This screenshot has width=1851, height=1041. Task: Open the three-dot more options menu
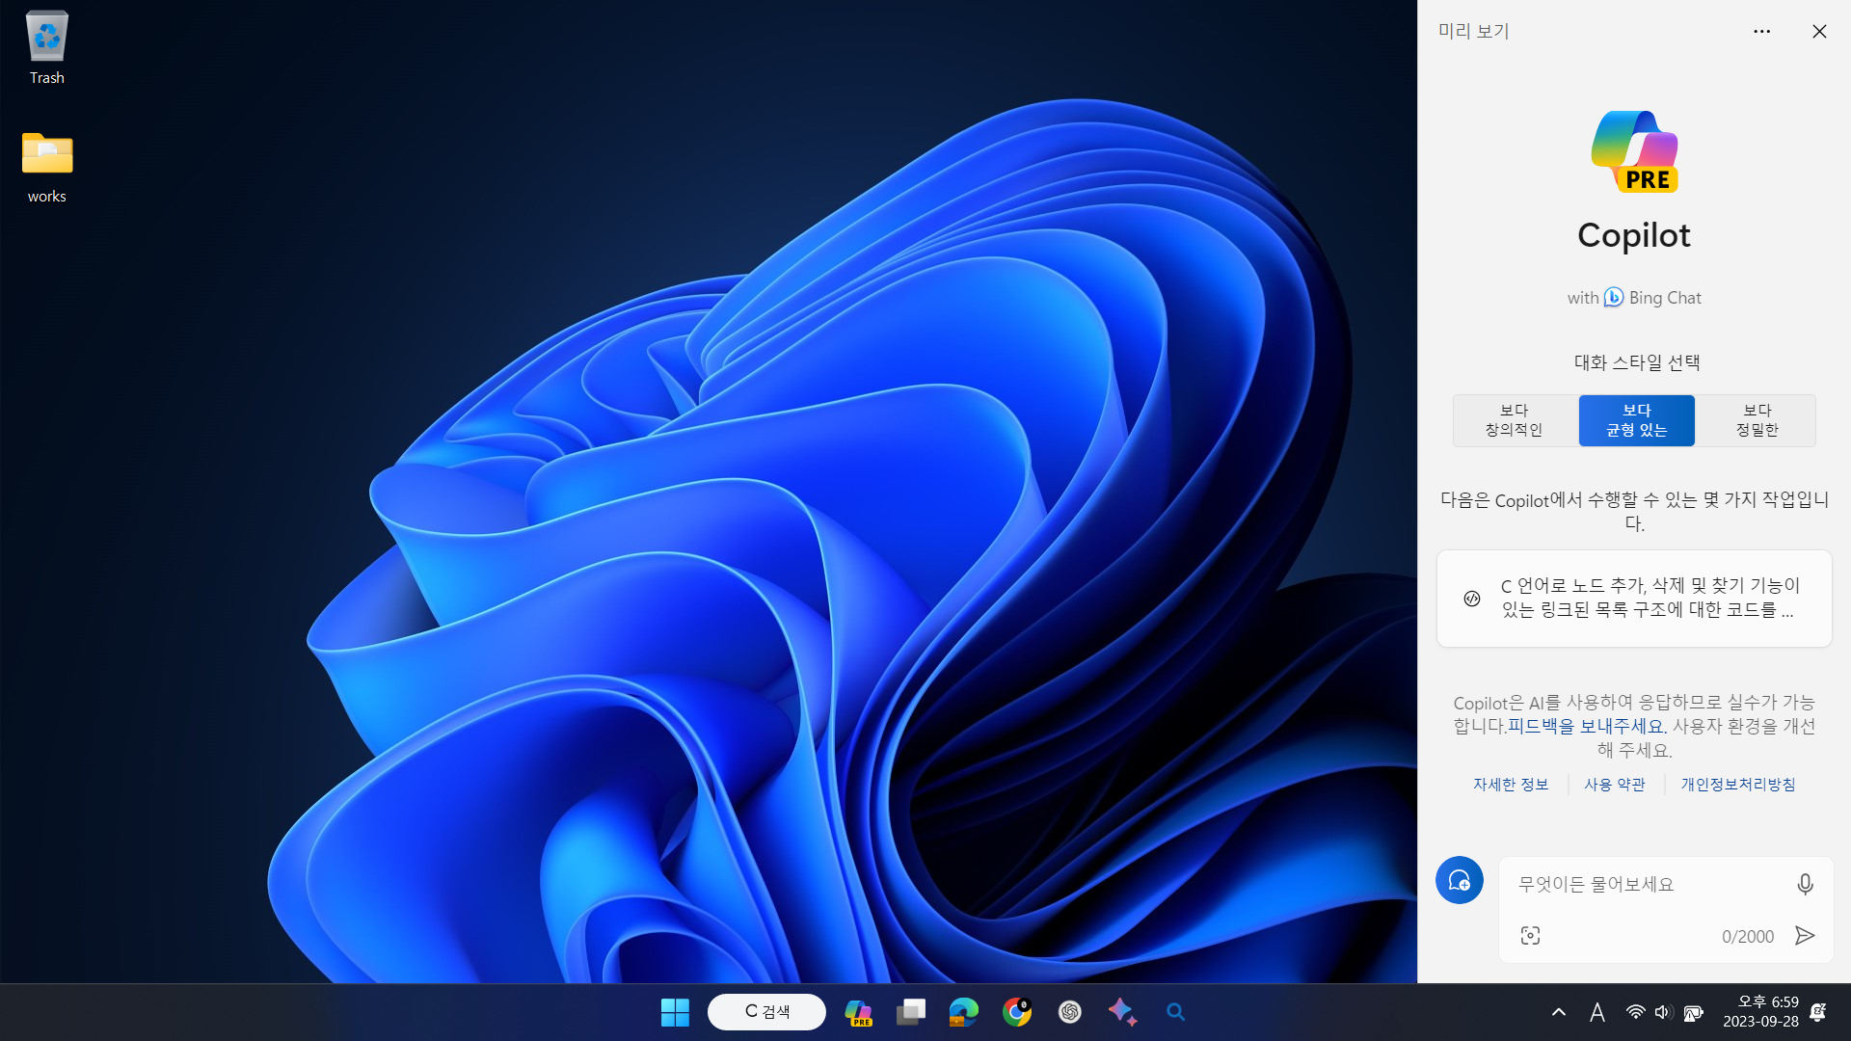1761,32
